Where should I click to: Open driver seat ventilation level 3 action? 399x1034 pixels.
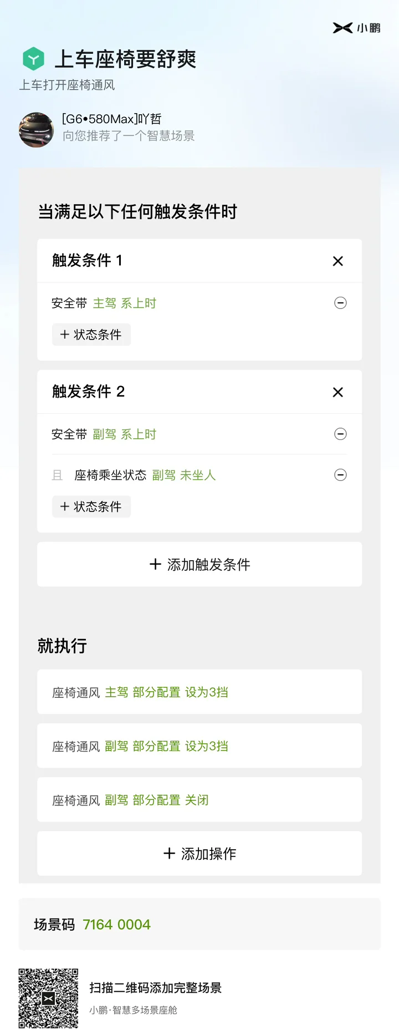click(x=199, y=692)
